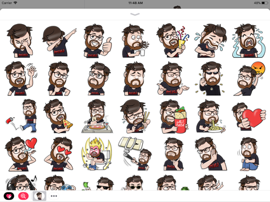
Task: Choose the laughing with tears sticker
Action: click(x=210, y=40)
